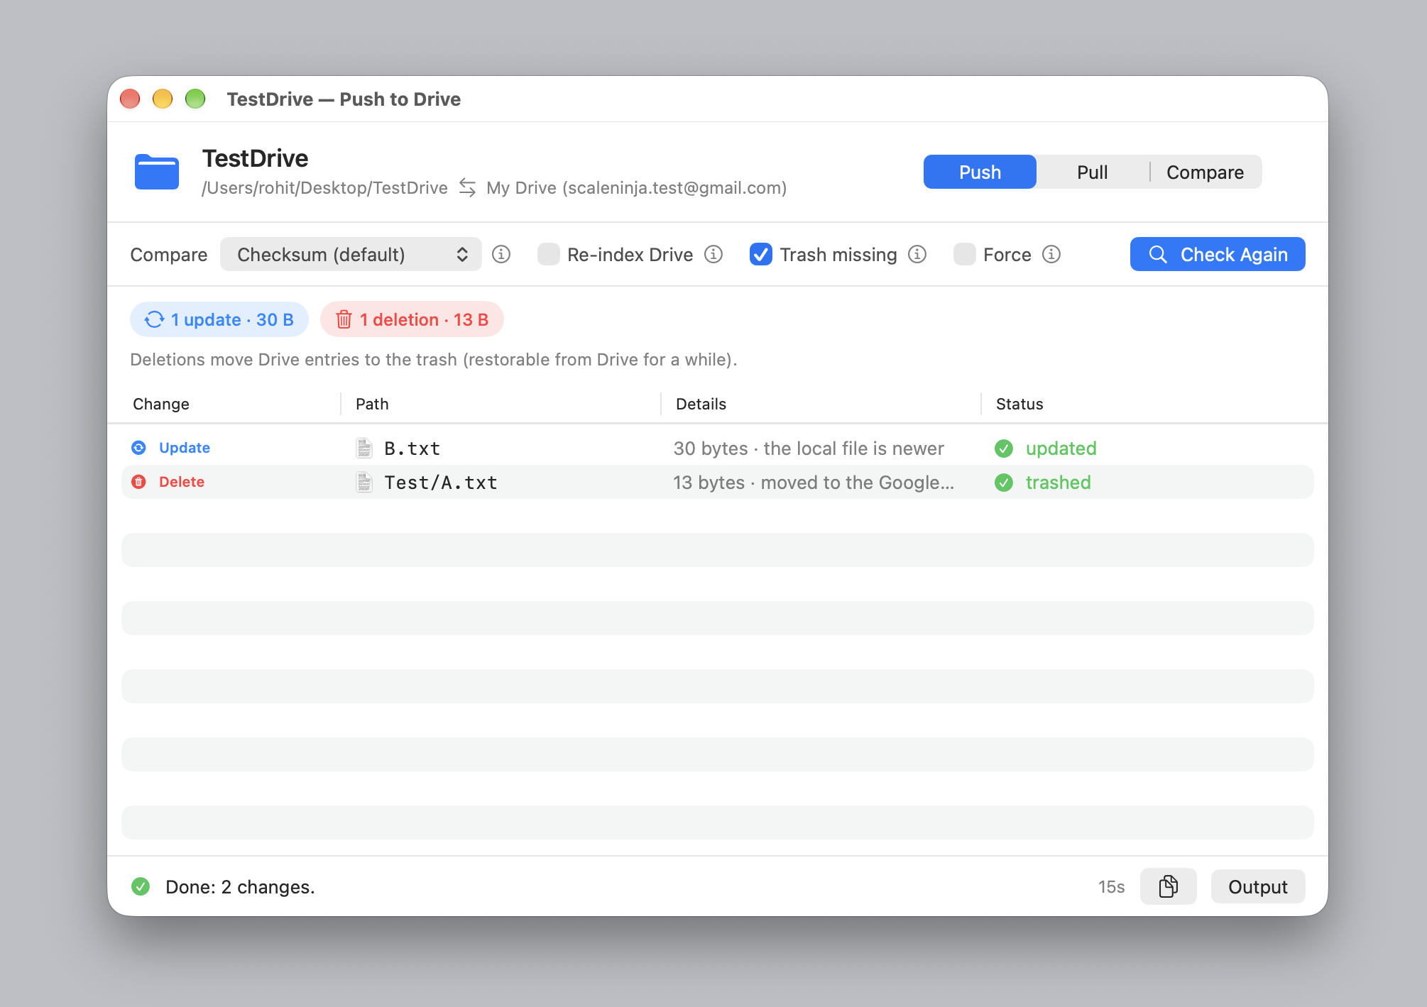Open info icon next to Checksum dropdown
1427x1007 pixels.
pyautogui.click(x=501, y=254)
